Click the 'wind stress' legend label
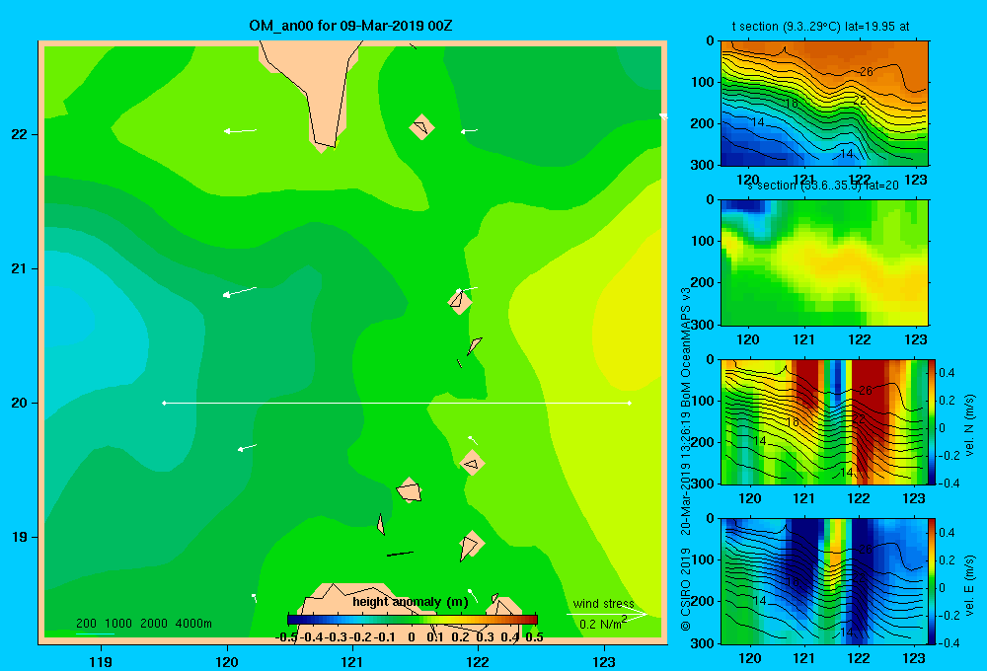This screenshot has width=987, height=671. [x=604, y=603]
